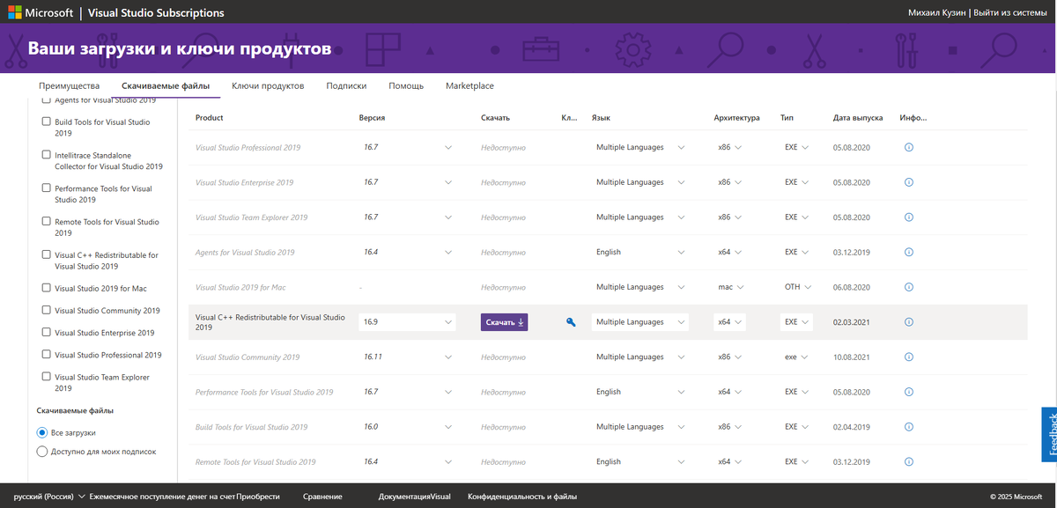The height and width of the screenshot is (508, 1057).
Task: Select 'Доступно для моих подписок' radio button
Action: tap(41, 452)
